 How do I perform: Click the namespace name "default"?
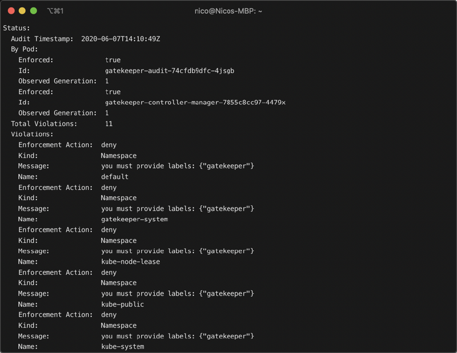point(115,177)
